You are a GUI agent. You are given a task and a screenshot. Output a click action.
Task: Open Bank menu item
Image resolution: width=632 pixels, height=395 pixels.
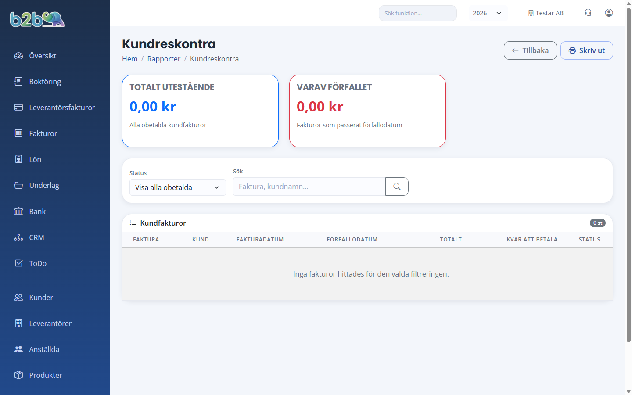tap(55, 212)
